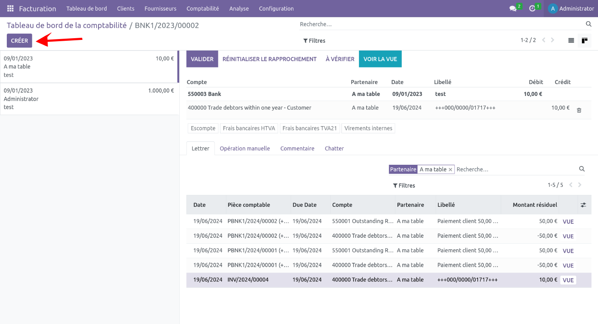Image resolution: width=598 pixels, height=324 pixels.
Task: Click the top search magnifier icon
Action: (589, 24)
